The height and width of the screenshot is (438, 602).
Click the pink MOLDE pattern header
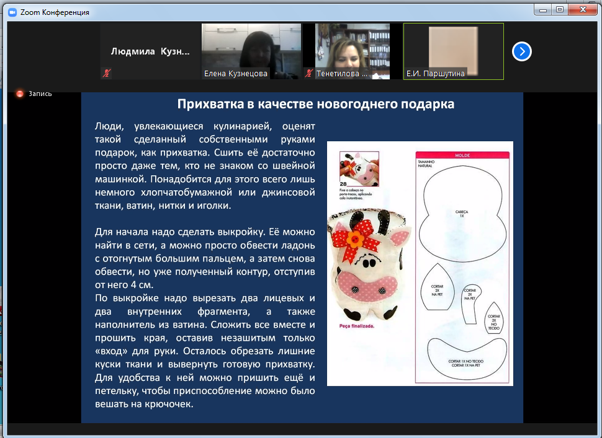pos(462,155)
